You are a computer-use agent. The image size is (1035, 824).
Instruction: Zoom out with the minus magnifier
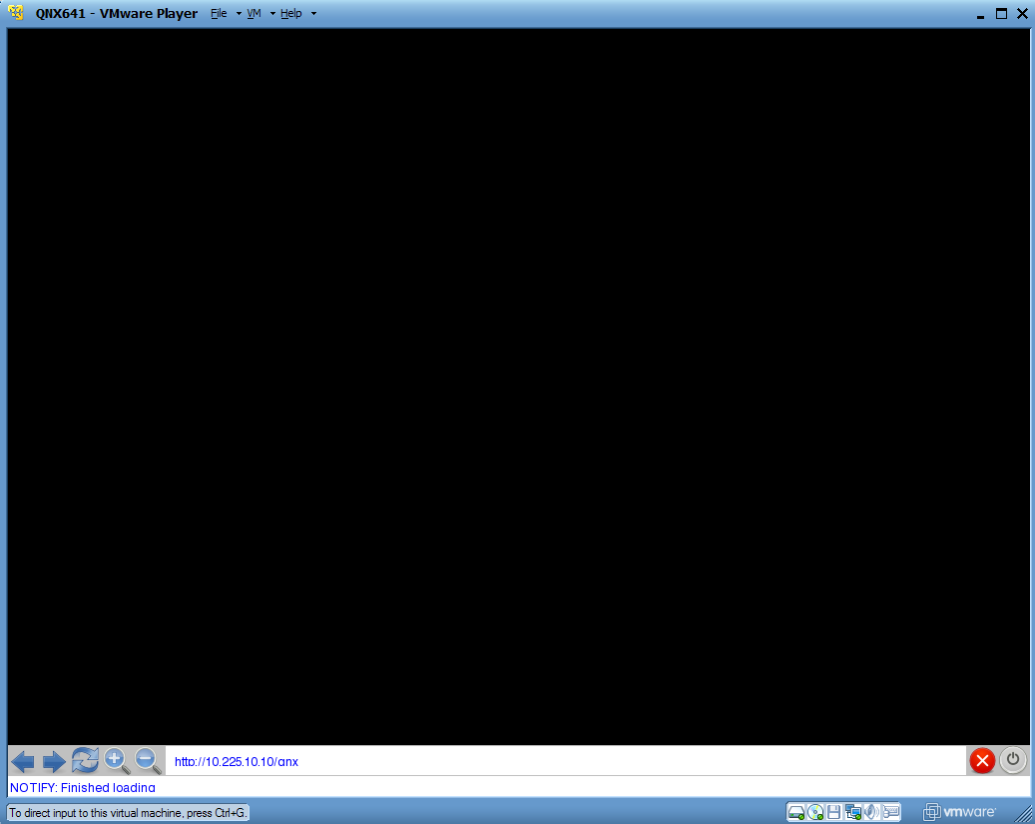coord(148,760)
